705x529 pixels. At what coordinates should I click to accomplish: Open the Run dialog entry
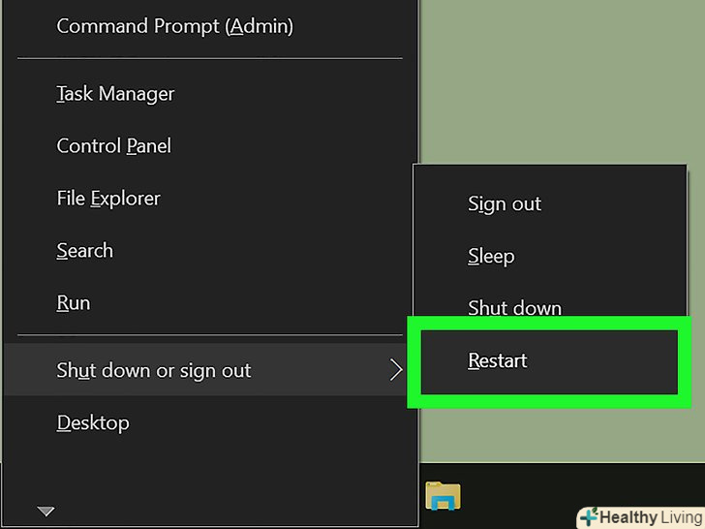tap(74, 303)
